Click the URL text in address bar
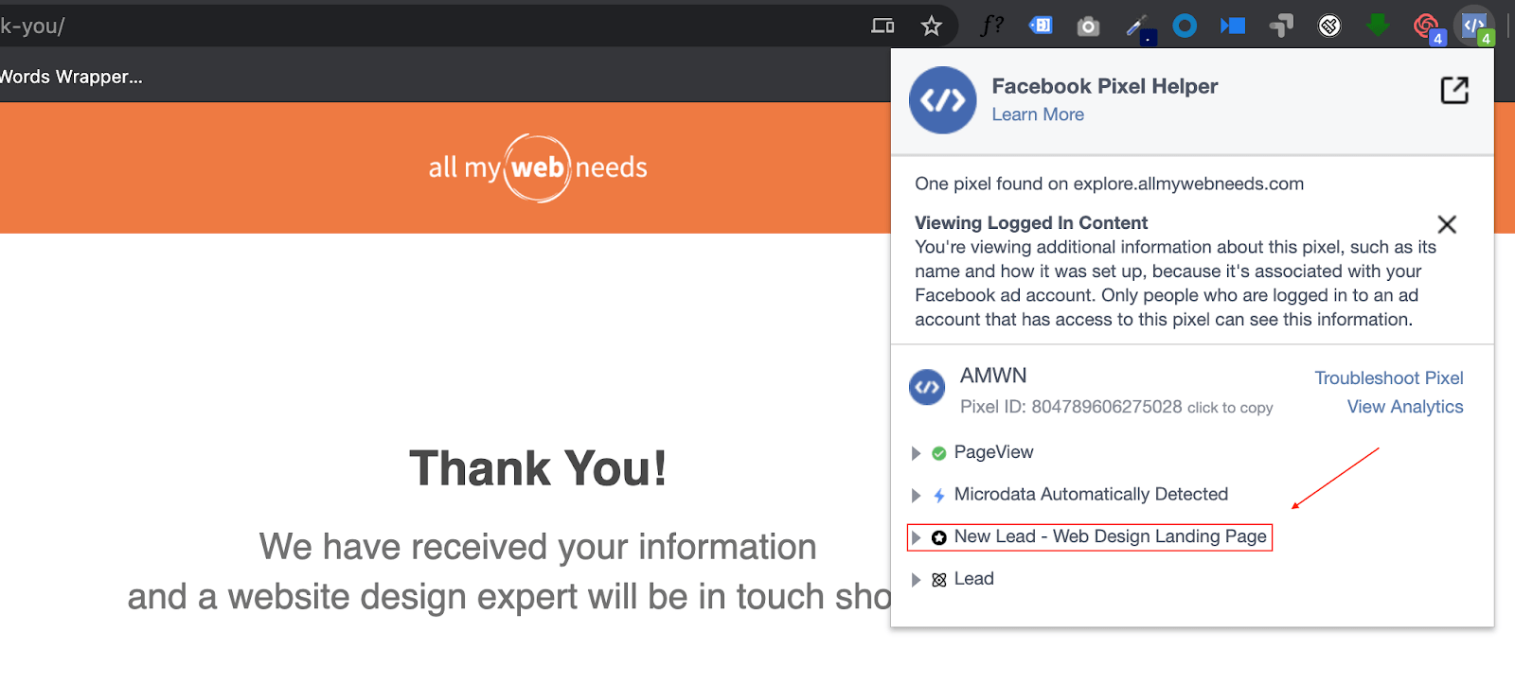1515x684 pixels. 32,26
